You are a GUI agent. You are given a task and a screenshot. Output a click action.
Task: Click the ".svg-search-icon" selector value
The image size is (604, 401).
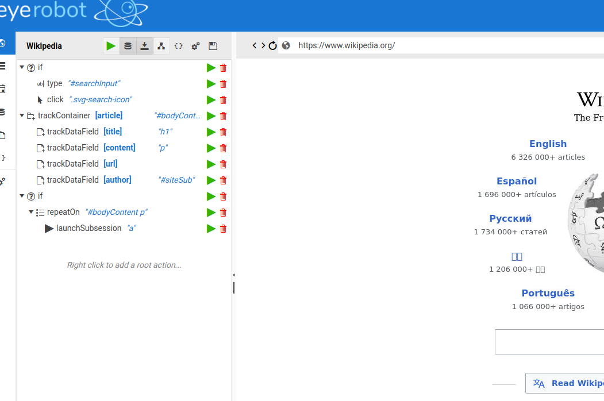(x=101, y=100)
